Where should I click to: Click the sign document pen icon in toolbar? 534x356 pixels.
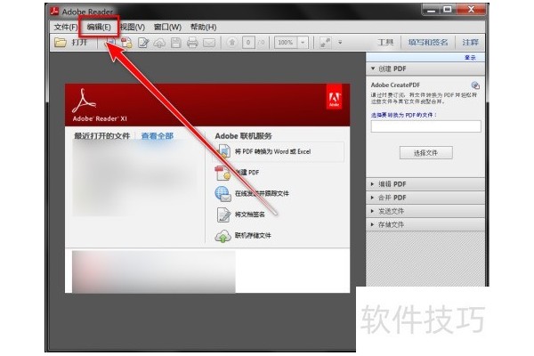pyautogui.click(x=143, y=43)
